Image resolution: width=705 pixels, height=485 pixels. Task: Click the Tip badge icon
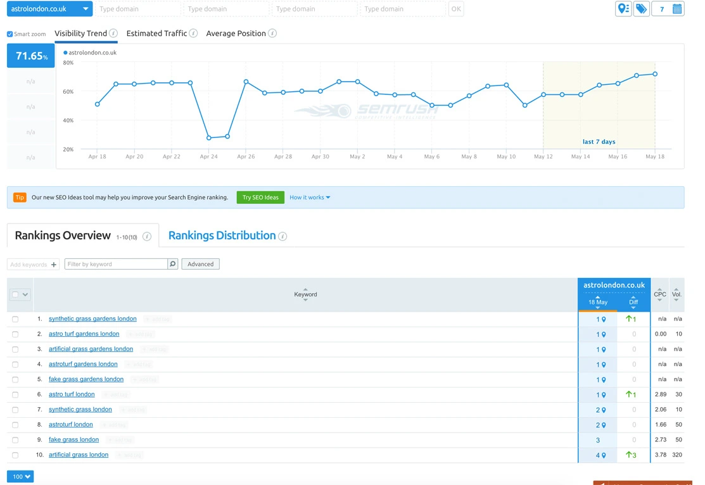click(x=20, y=198)
